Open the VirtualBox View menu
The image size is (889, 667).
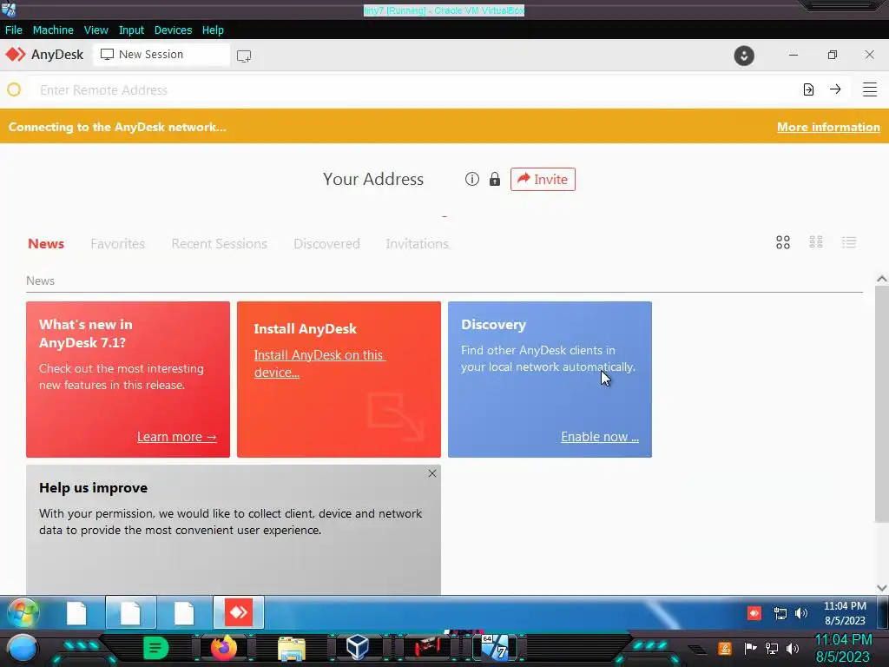pos(95,30)
